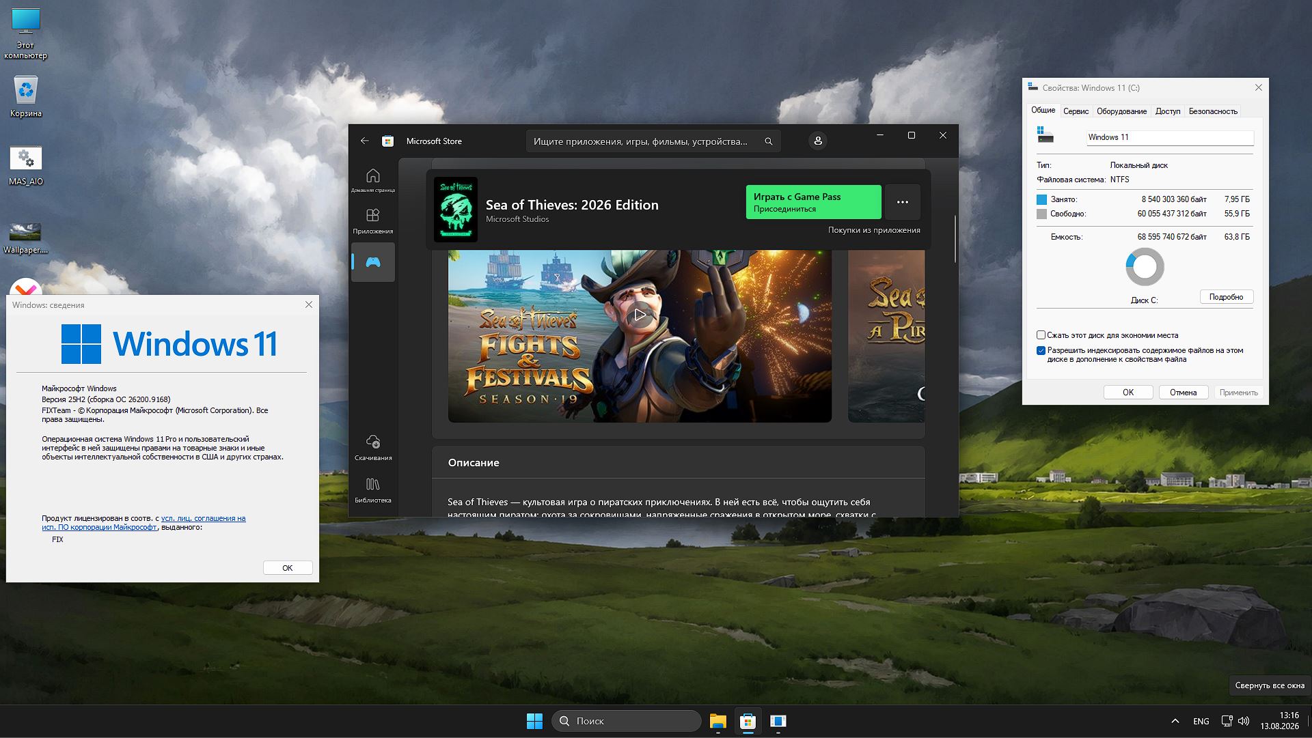Click the search magnifier in Store
Screen dimensions: 1312x738
(768, 141)
